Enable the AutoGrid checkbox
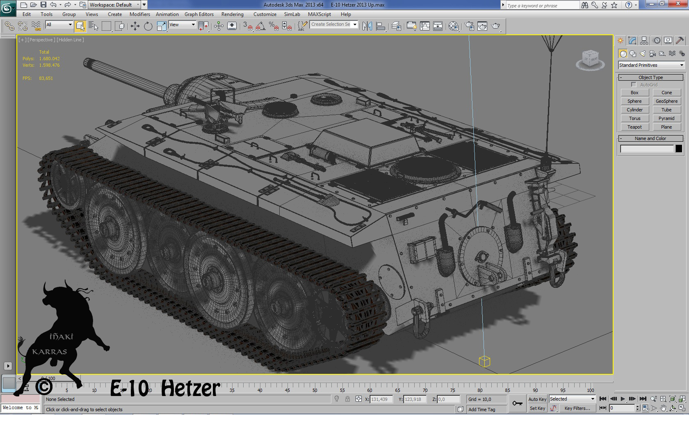Image resolution: width=689 pixels, height=430 pixels. tap(634, 84)
